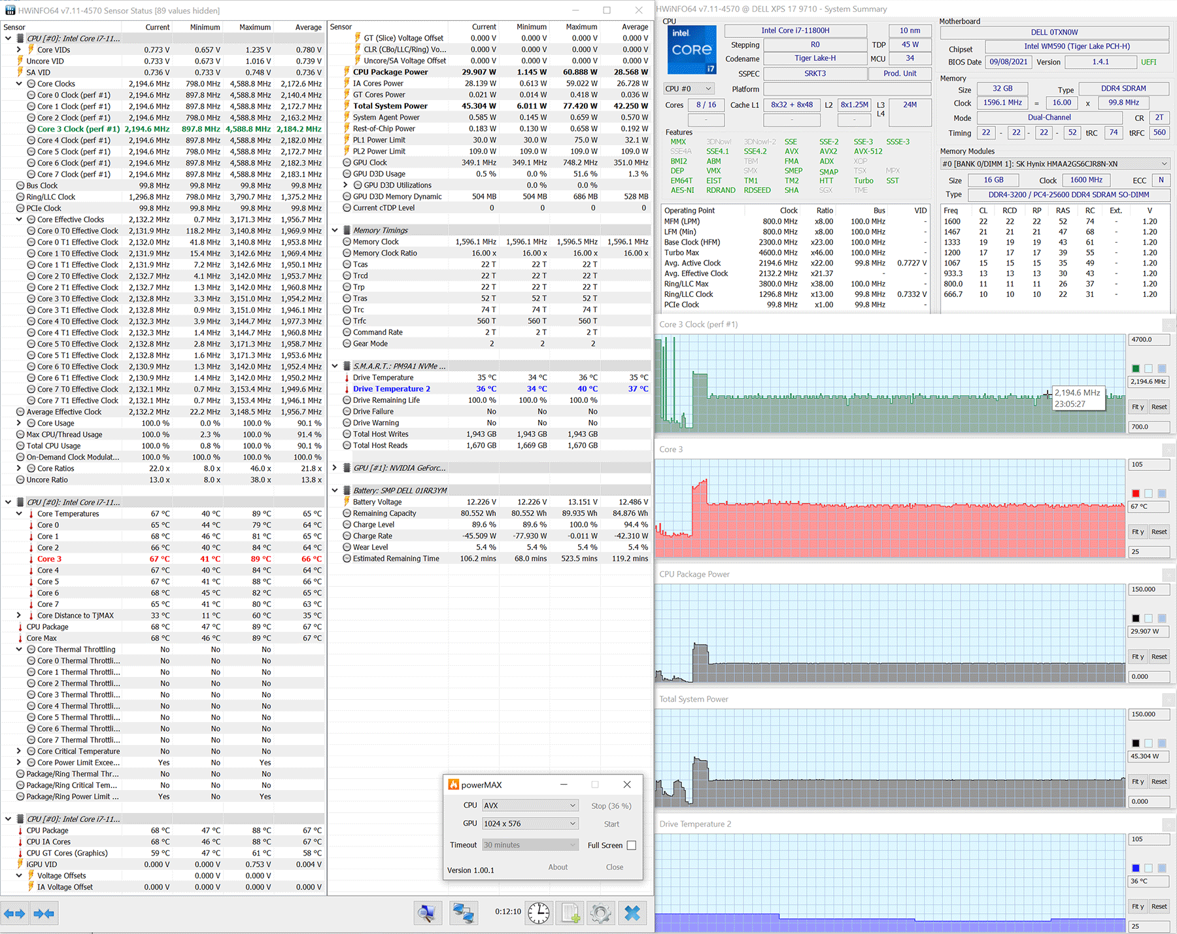
Task: Click the thermometer icon beside CPU GT Cores
Action: coord(20,853)
